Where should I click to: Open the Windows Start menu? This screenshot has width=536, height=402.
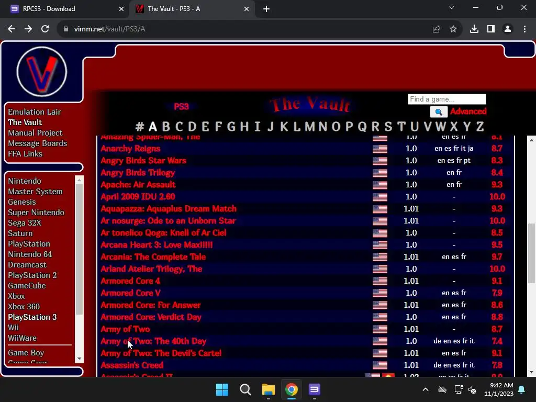pyautogui.click(x=222, y=389)
